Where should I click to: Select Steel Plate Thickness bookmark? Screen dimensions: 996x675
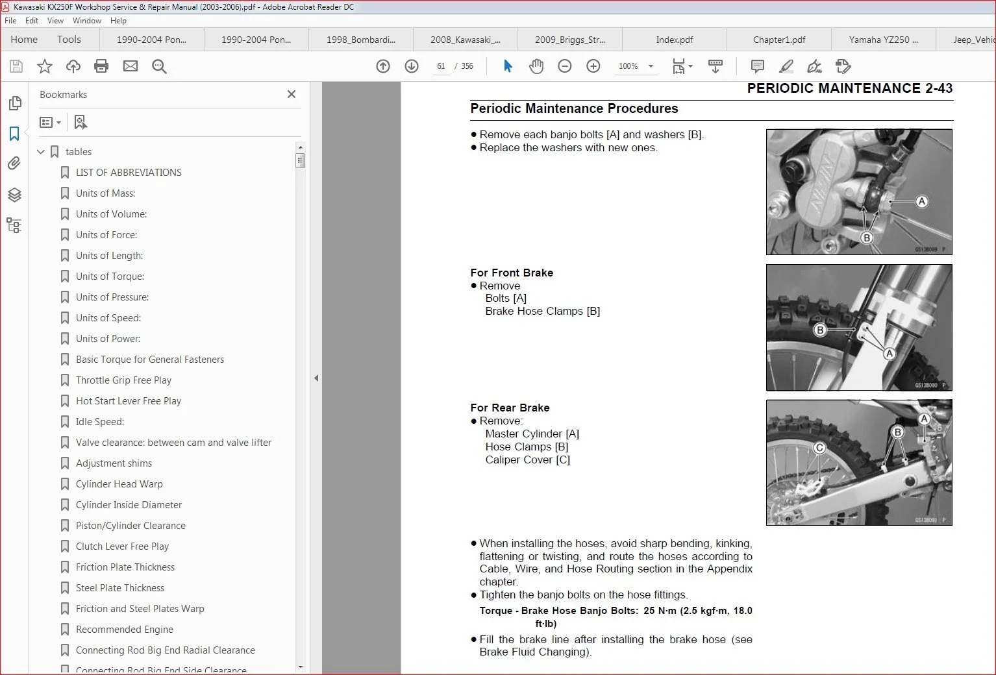tap(120, 588)
